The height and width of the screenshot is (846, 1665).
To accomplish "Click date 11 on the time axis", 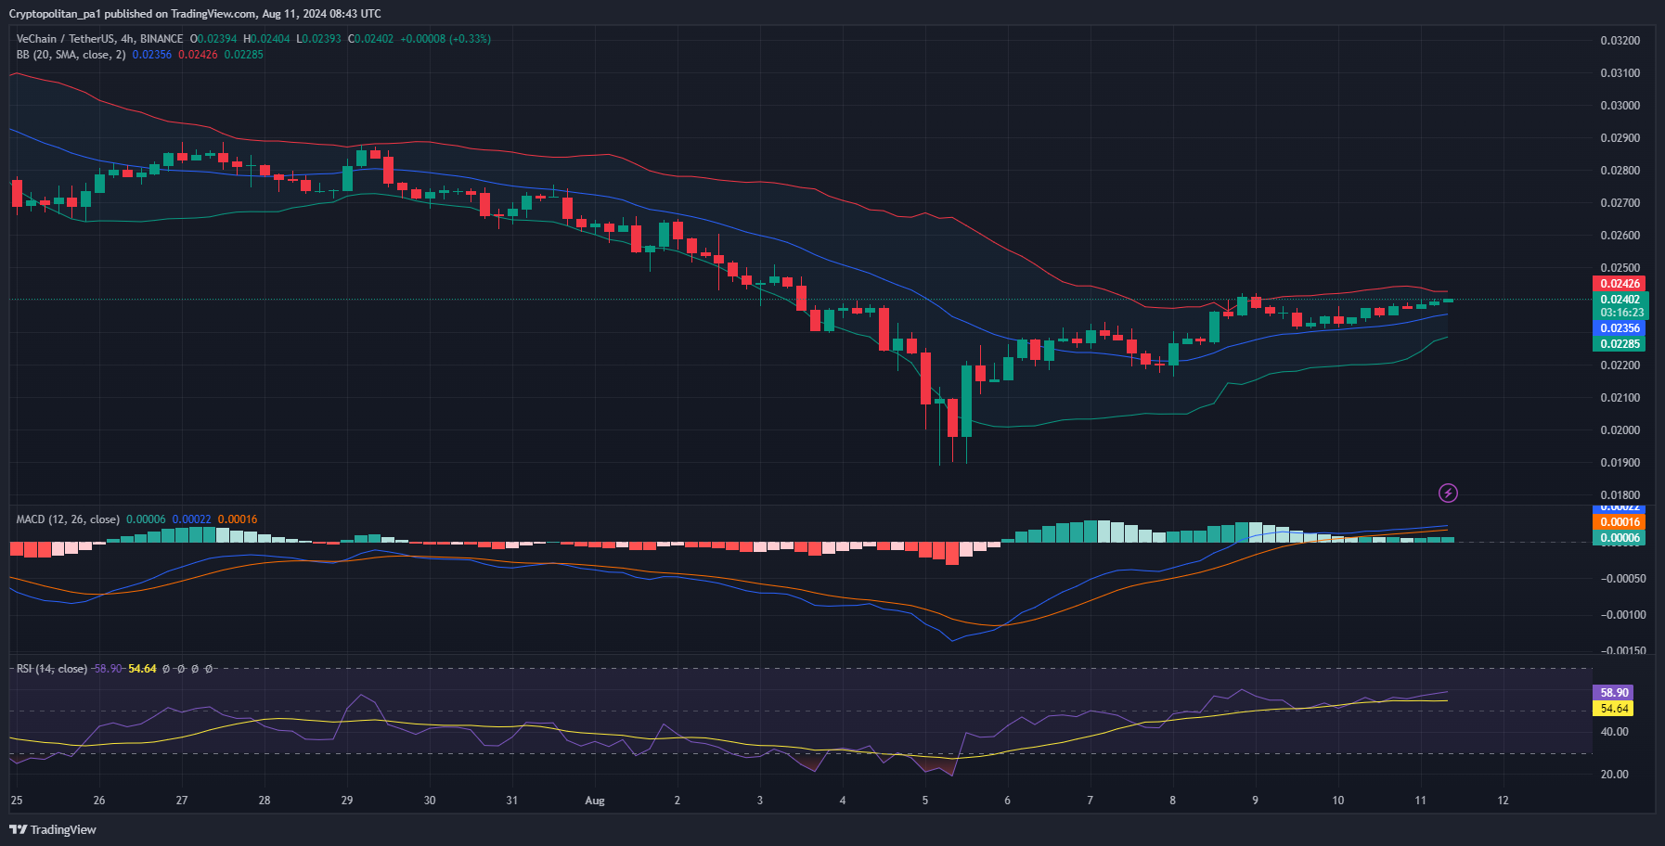I will (x=1420, y=801).
